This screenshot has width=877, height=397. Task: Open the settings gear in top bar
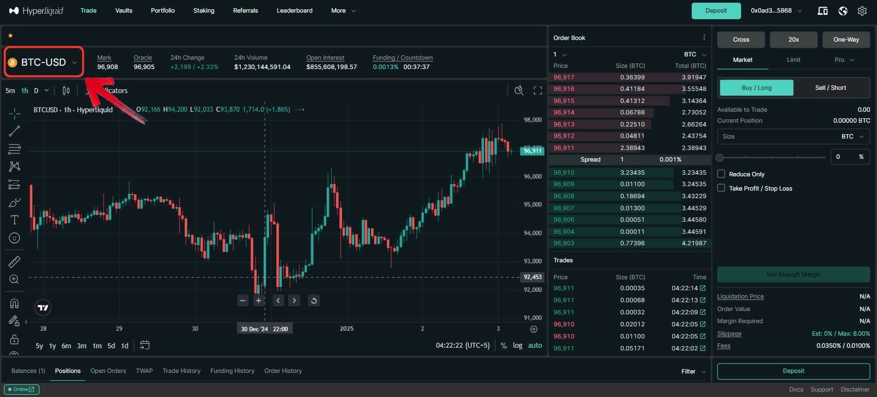click(x=862, y=11)
